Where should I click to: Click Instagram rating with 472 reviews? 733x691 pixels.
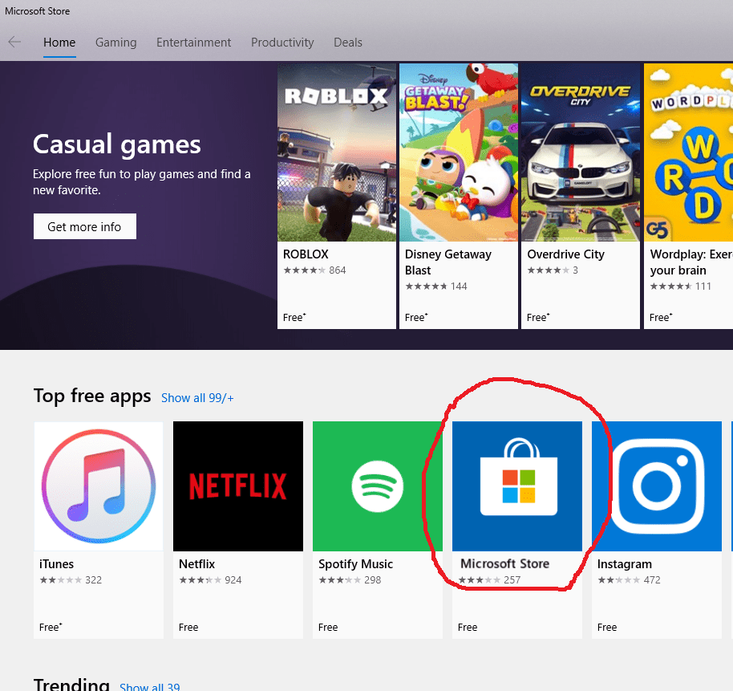[629, 579]
